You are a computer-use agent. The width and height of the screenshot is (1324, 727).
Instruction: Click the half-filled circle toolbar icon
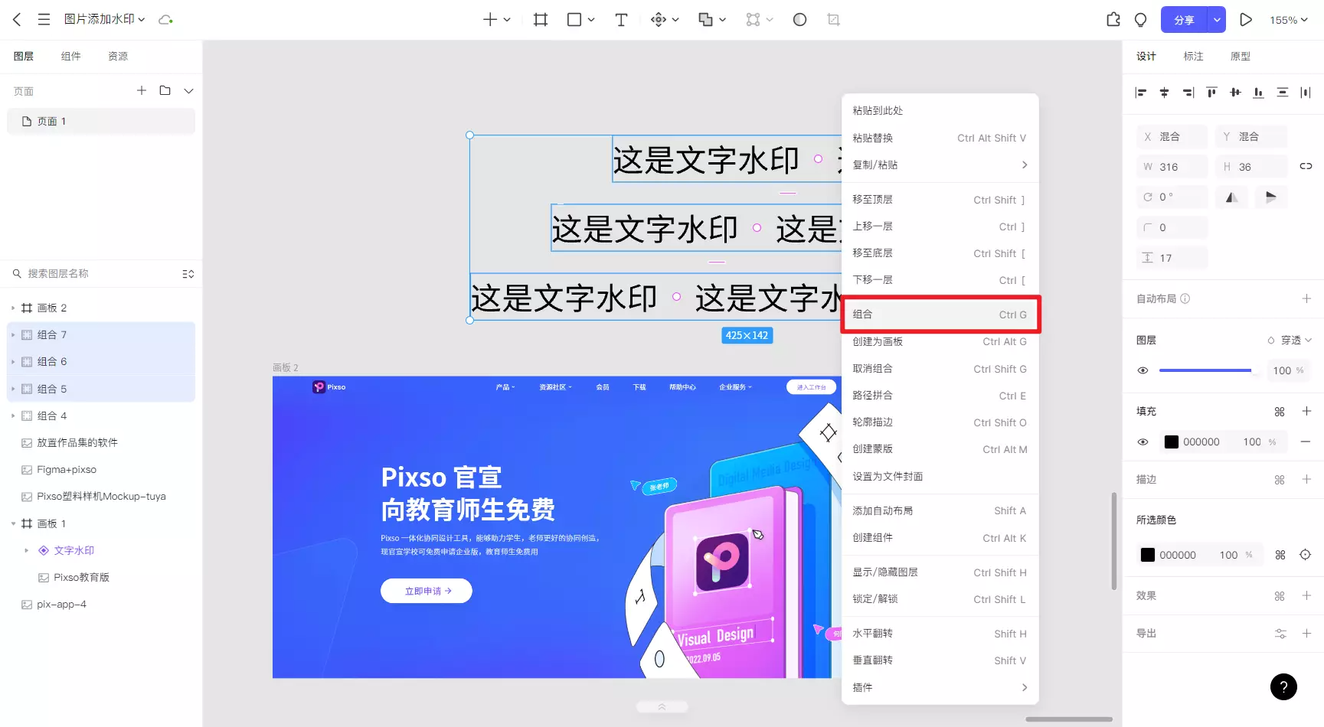[x=799, y=19]
